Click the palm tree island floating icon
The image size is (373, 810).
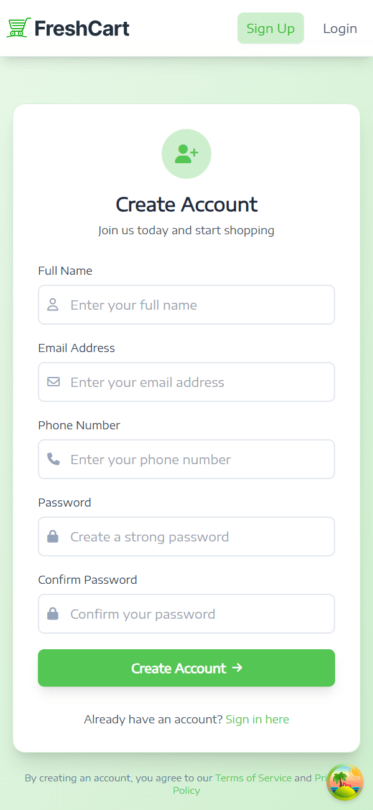pos(345,782)
